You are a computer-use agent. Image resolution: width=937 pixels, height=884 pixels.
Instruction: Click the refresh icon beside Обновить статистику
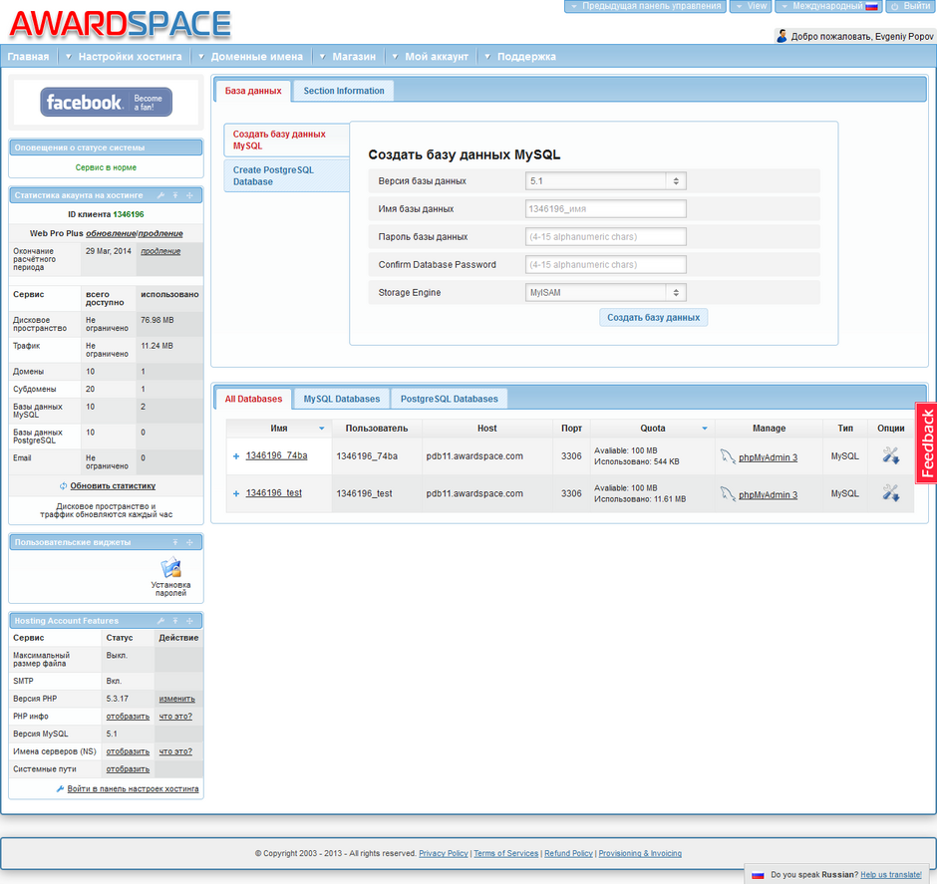[64, 486]
